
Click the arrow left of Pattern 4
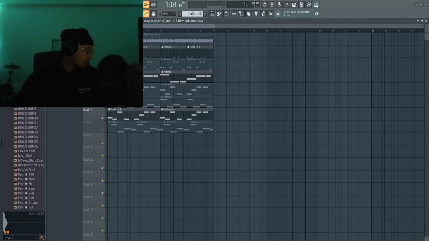coord(180,14)
